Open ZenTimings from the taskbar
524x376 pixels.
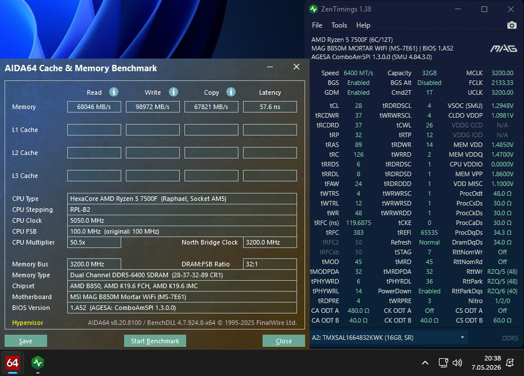(37, 363)
